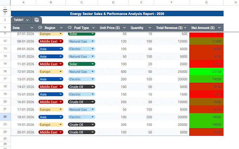Open the Asia region chip for 09-01-2026
Image resolution: width=239 pixels, height=149 pixels.
click(x=51, y=49)
